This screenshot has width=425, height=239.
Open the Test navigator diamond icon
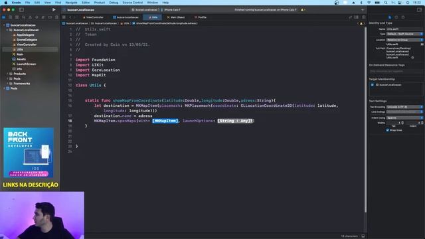(37, 17)
